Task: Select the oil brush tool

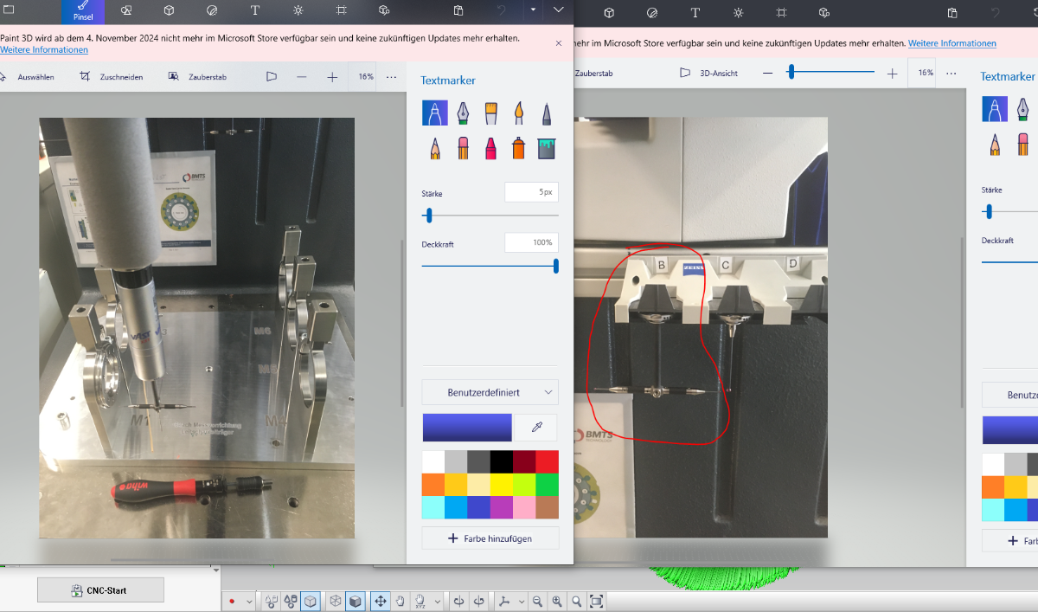Action: pos(490,113)
